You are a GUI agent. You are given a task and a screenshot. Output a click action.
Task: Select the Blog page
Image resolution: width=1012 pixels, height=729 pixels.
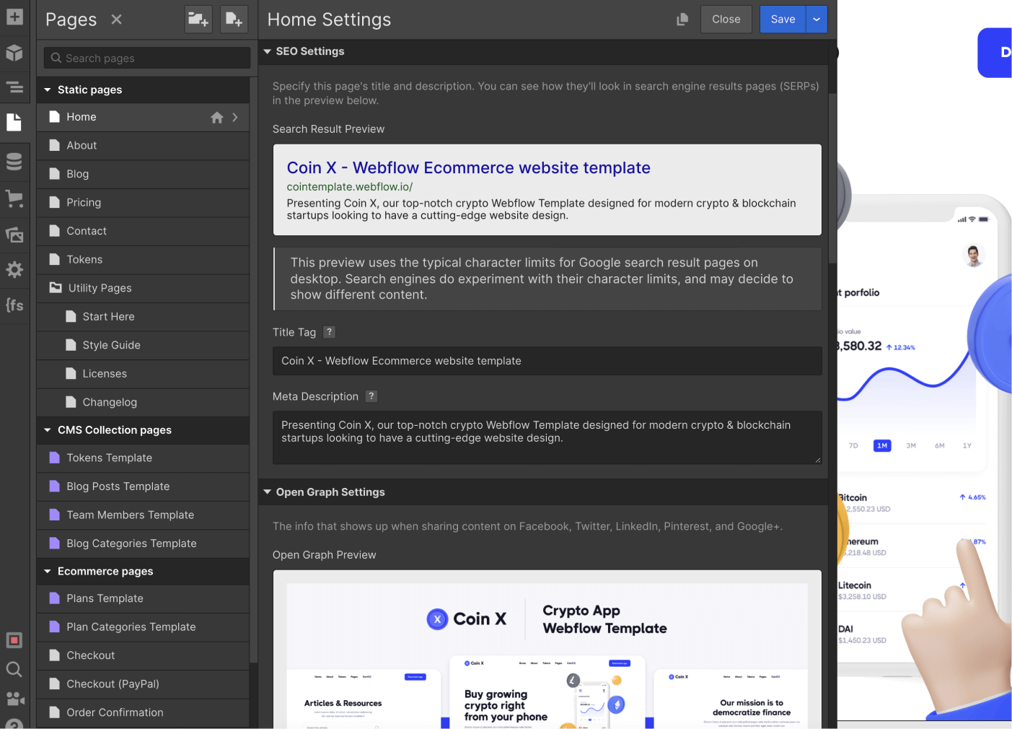143,174
